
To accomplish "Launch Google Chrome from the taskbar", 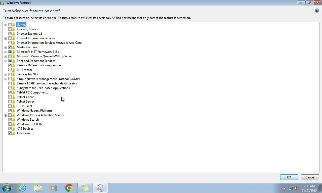I will [x=69, y=188].
